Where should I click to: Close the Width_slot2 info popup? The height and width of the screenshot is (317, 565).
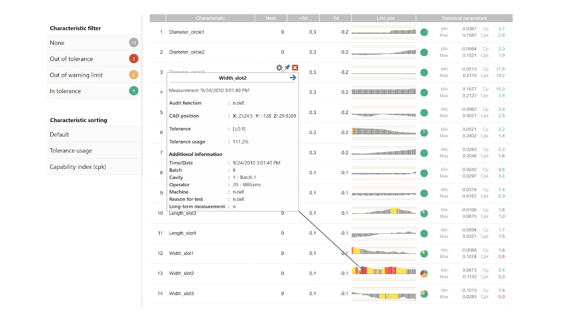click(295, 67)
